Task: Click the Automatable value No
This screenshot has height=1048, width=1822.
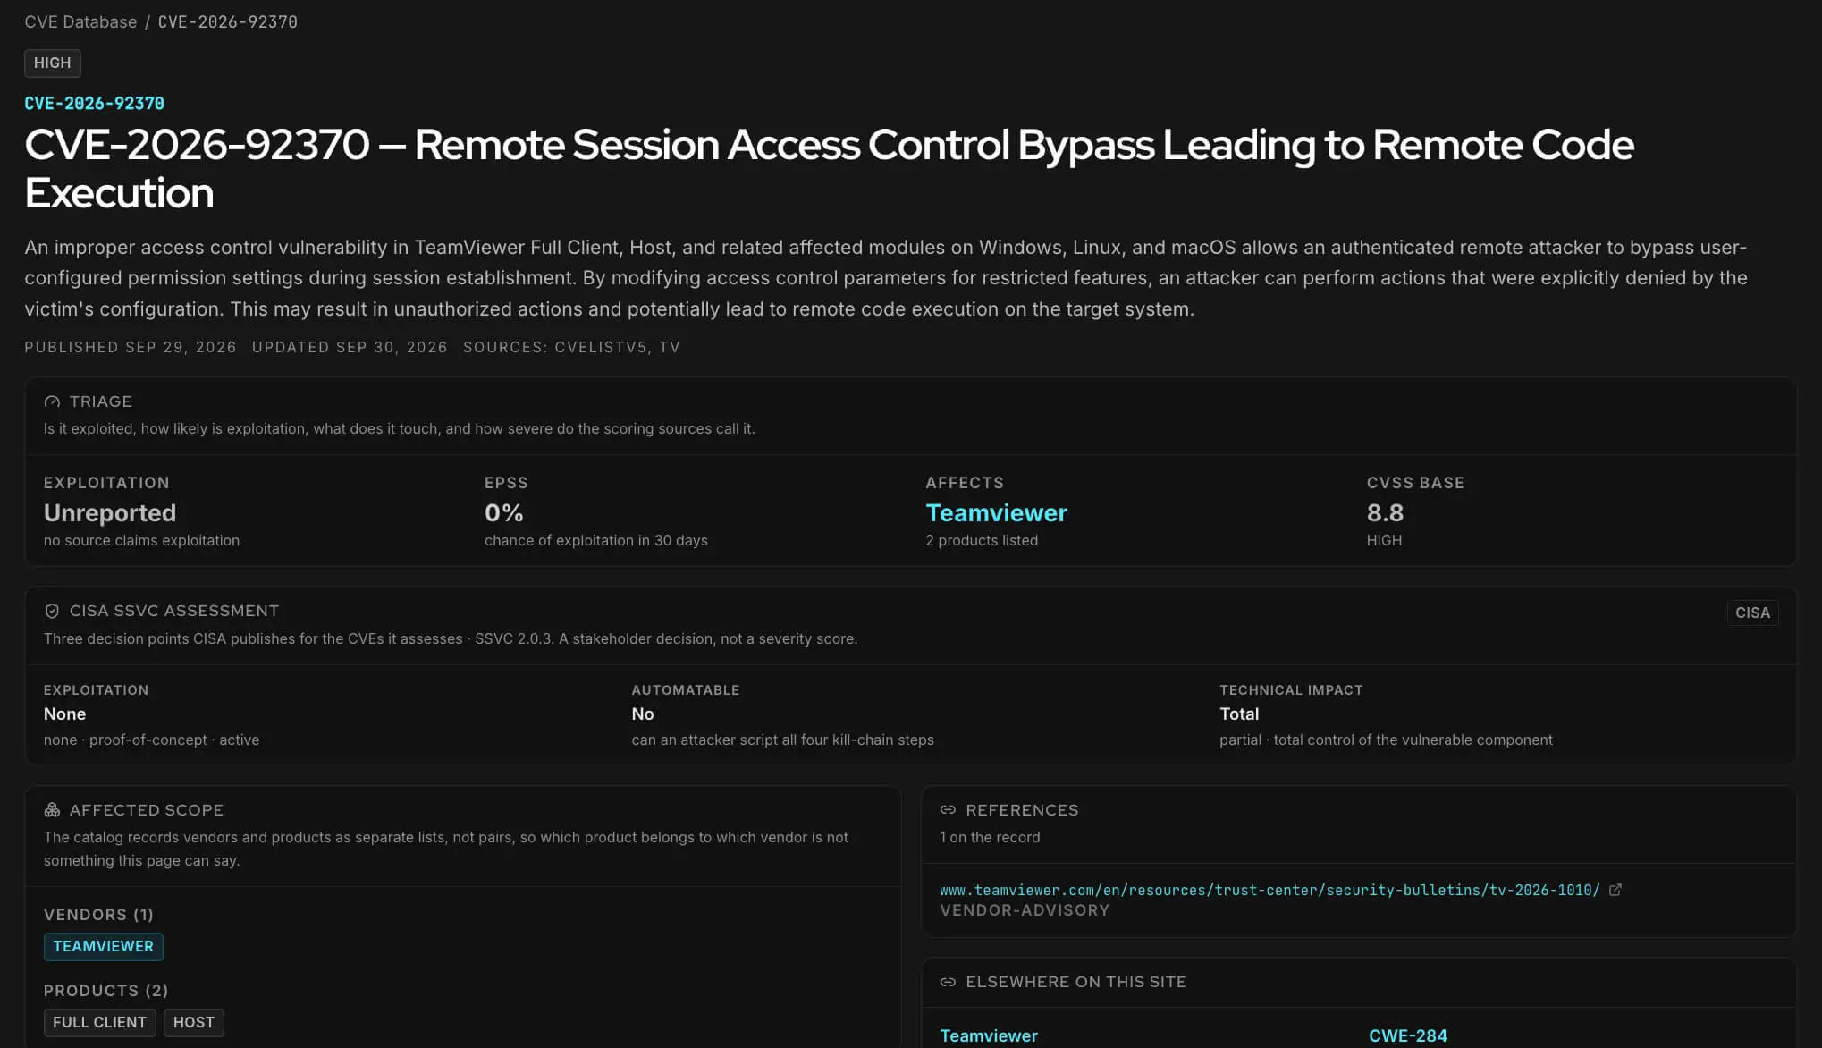Action: point(643,714)
